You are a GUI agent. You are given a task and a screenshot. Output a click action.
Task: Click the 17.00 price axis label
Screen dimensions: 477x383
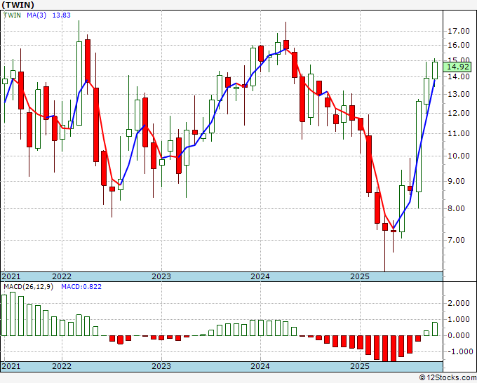[459, 31]
